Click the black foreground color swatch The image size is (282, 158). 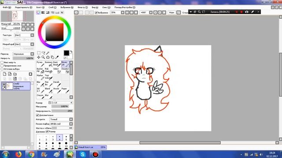pyautogui.click(x=67, y=53)
